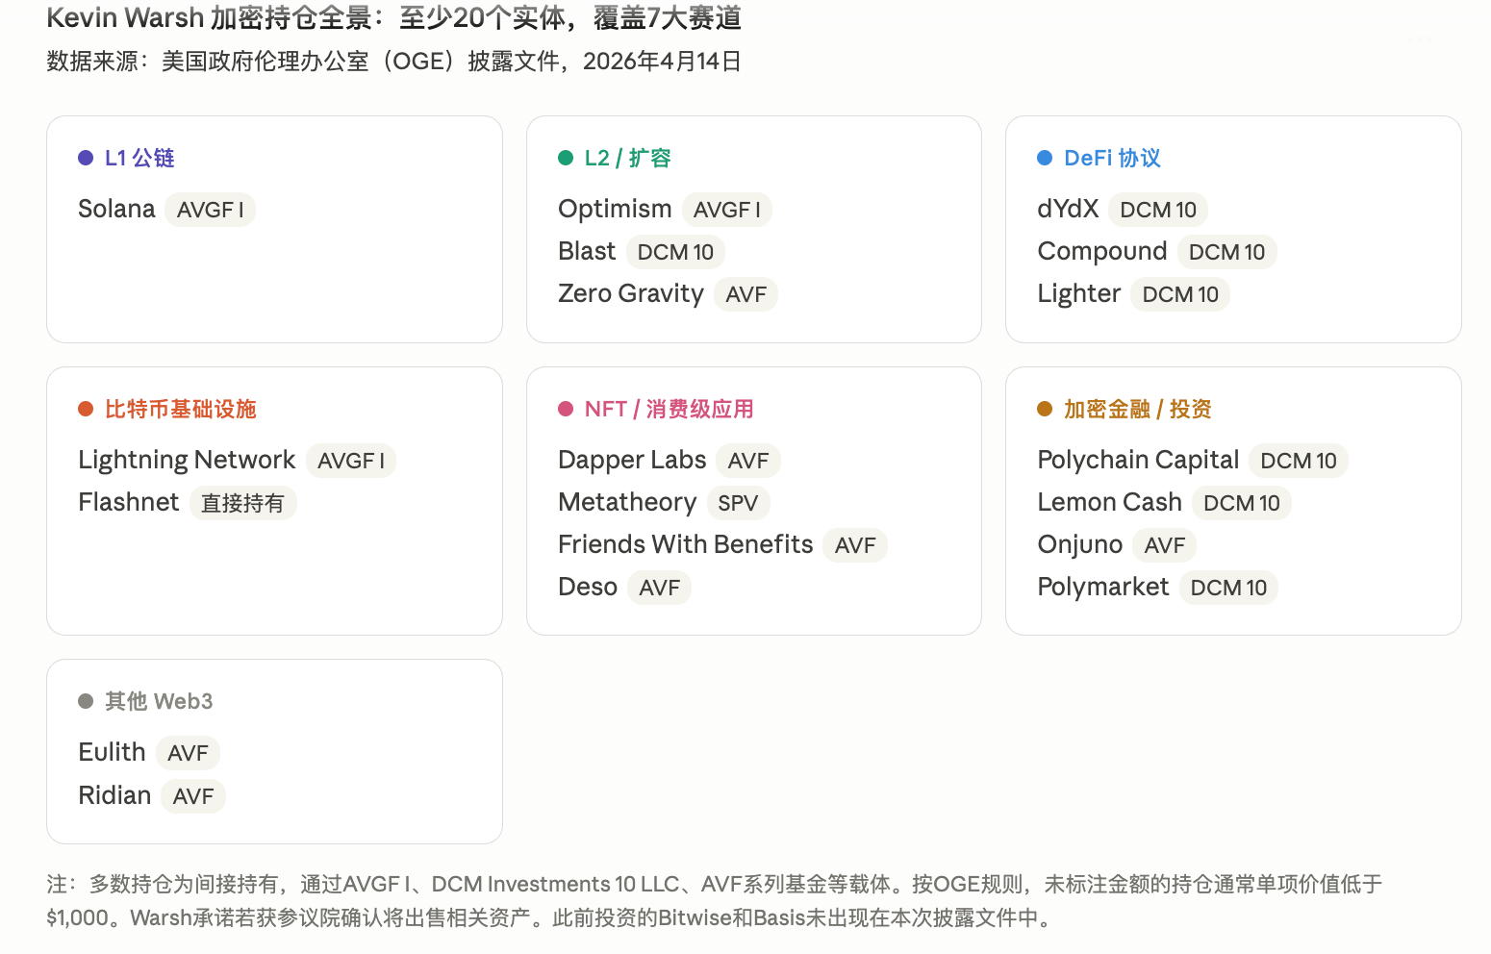Click the blue dot beside DeFi 协议
Image resolution: width=1491 pixels, height=954 pixels.
click(x=1045, y=158)
